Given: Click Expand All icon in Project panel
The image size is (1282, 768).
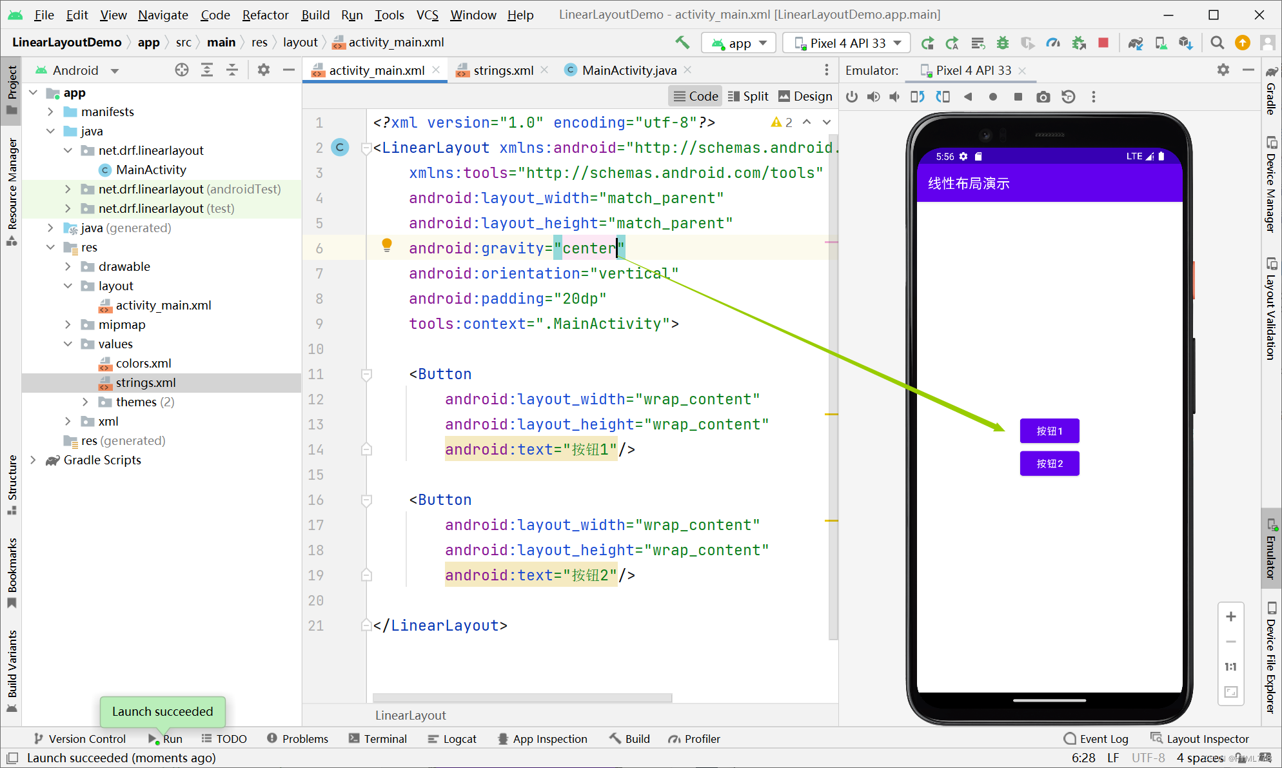Looking at the screenshot, I should pyautogui.click(x=207, y=70).
